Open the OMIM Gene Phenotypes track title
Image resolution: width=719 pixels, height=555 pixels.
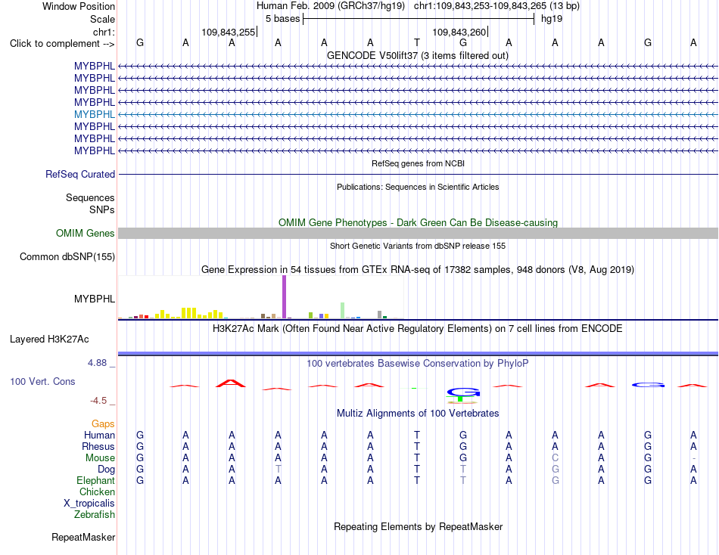[x=418, y=223]
